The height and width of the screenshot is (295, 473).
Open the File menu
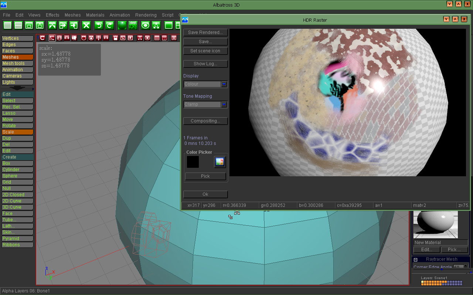click(x=7, y=15)
